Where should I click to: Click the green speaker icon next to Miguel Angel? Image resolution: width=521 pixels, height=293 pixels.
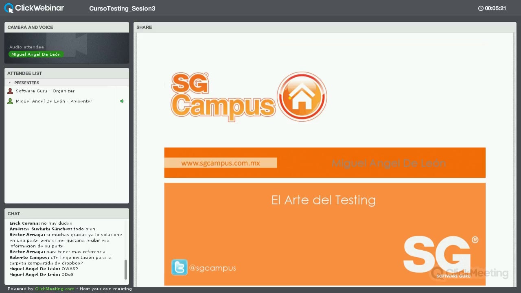click(x=122, y=101)
